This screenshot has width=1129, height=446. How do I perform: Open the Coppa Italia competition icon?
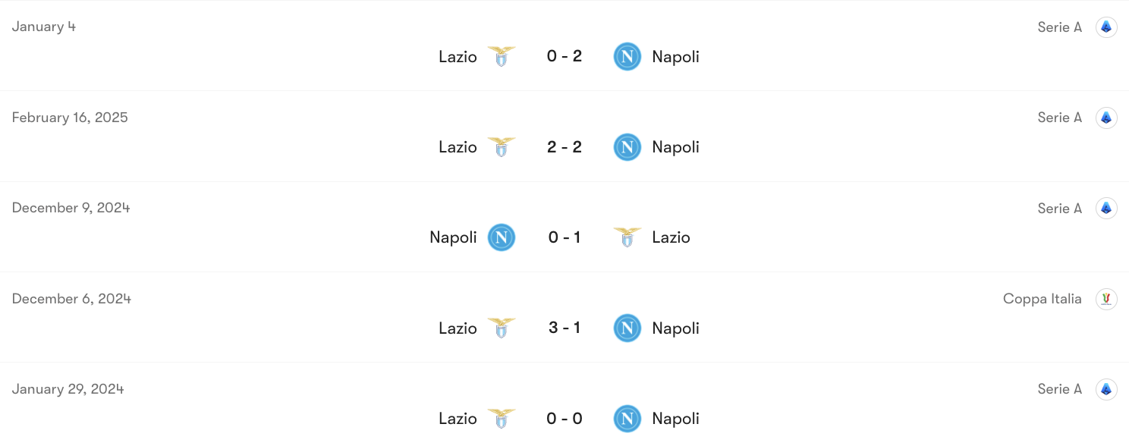[x=1106, y=298]
